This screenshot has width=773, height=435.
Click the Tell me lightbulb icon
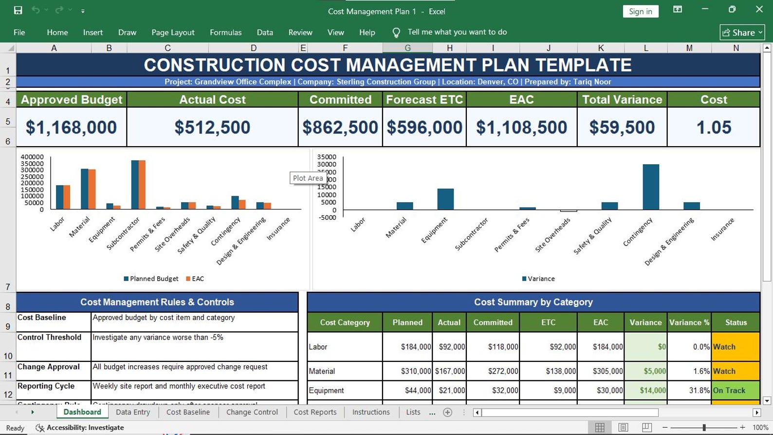(x=396, y=33)
